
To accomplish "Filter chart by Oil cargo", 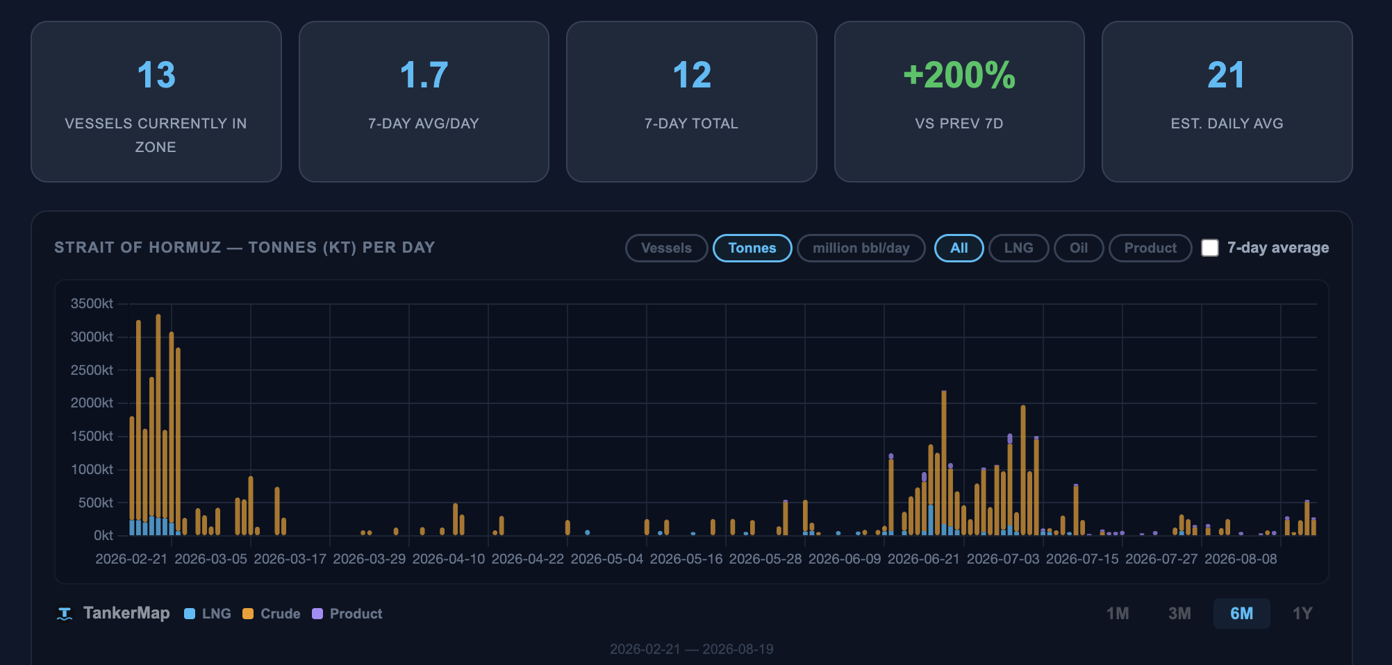I will (1079, 248).
